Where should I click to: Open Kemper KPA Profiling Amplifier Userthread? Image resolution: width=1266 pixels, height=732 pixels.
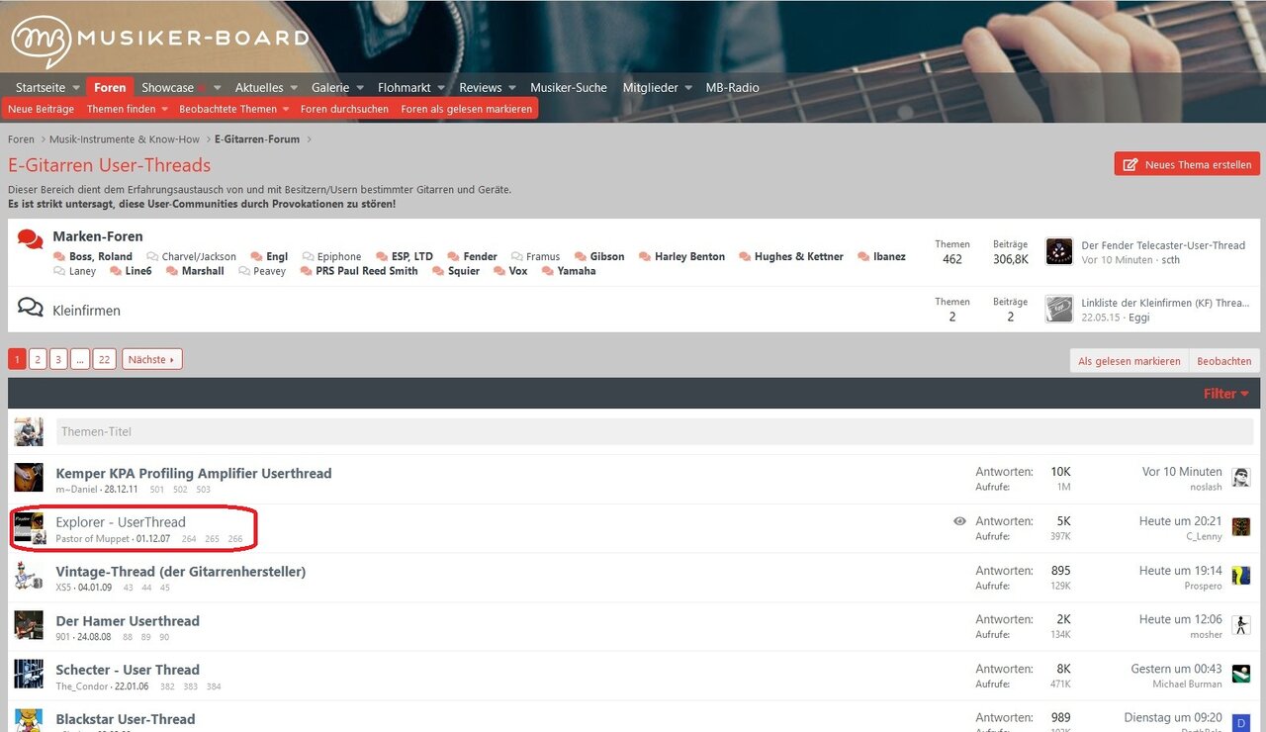click(x=194, y=473)
